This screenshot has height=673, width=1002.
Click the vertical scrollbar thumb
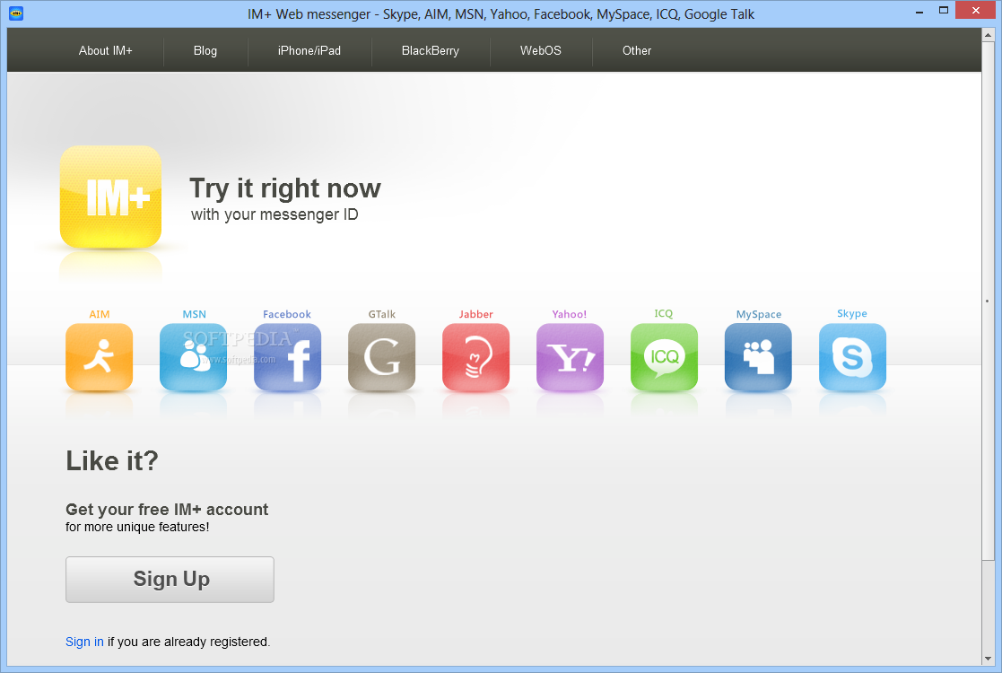989,301
